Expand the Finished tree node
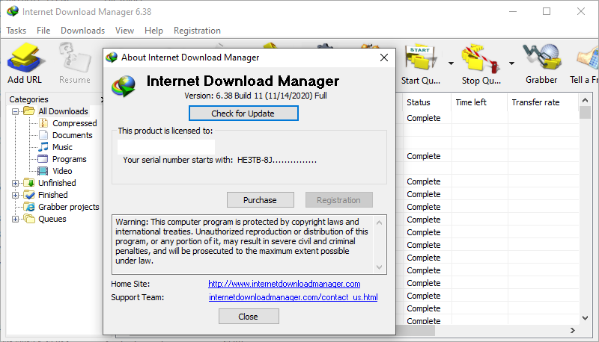Image resolution: width=599 pixels, height=342 pixels. click(15, 195)
